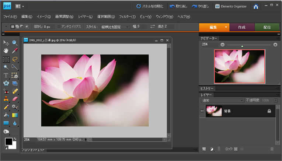
Task: Select the Lasso tool
Action: [15, 59]
